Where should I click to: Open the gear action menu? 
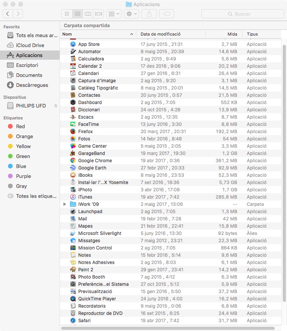point(131,14)
